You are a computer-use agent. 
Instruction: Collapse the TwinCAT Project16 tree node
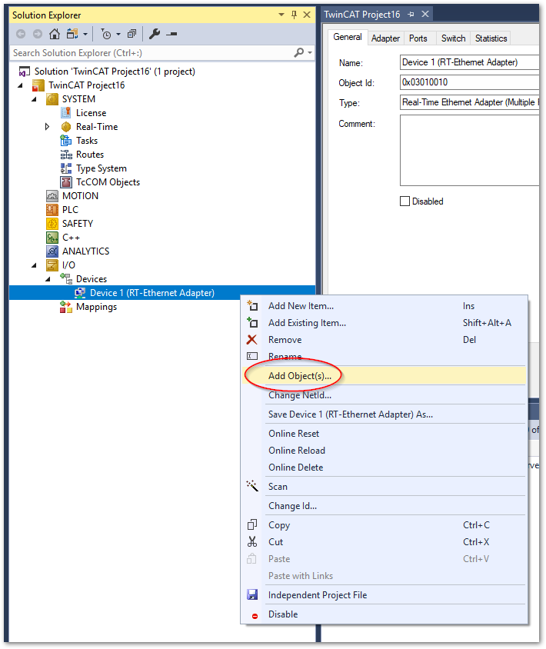tap(20, 85)
